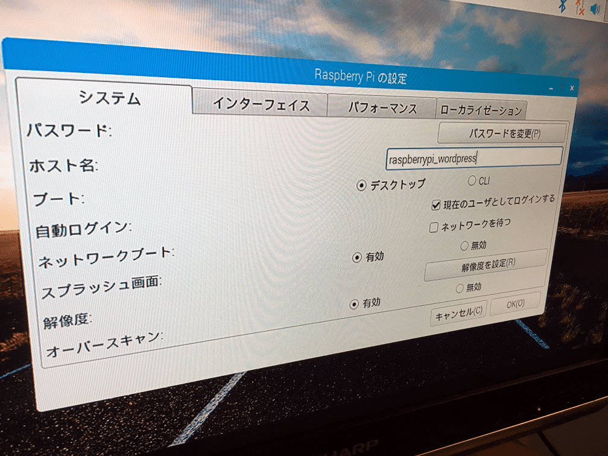The image size is (608, 456).
Task: Confirm with the OK(O) button
Action: [x=515, y=303]
